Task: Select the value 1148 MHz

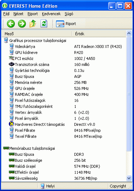Action: [x=83, y=172]
